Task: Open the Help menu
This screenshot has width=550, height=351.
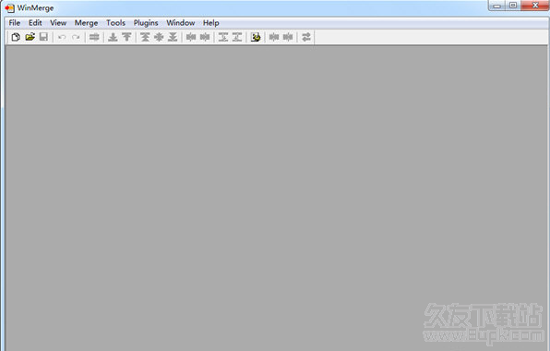Action: [x=210, y=23]
